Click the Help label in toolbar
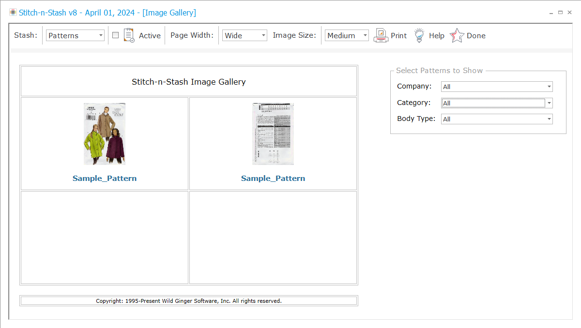 [x=437, y=35]
